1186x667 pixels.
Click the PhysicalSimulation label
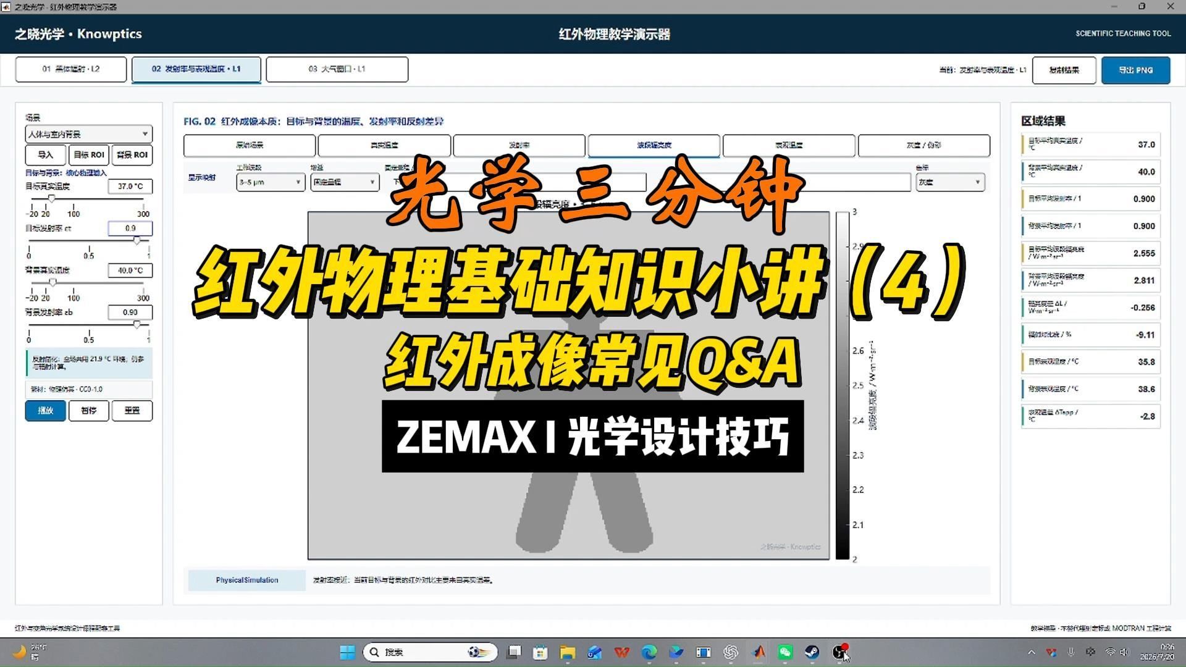tap(247, 581)
